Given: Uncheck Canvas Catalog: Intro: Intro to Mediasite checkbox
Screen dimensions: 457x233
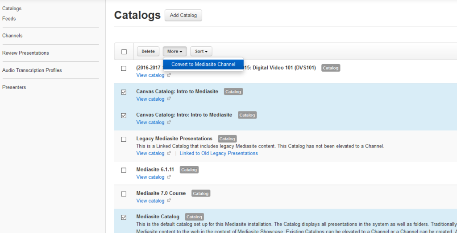Looking at the screenshot, I should tap(124, 115).
